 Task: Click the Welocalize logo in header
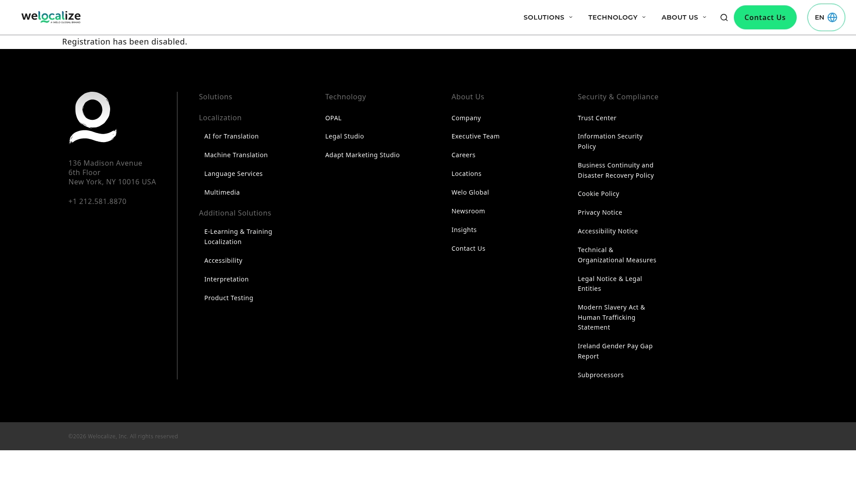[x=51, y=17]
